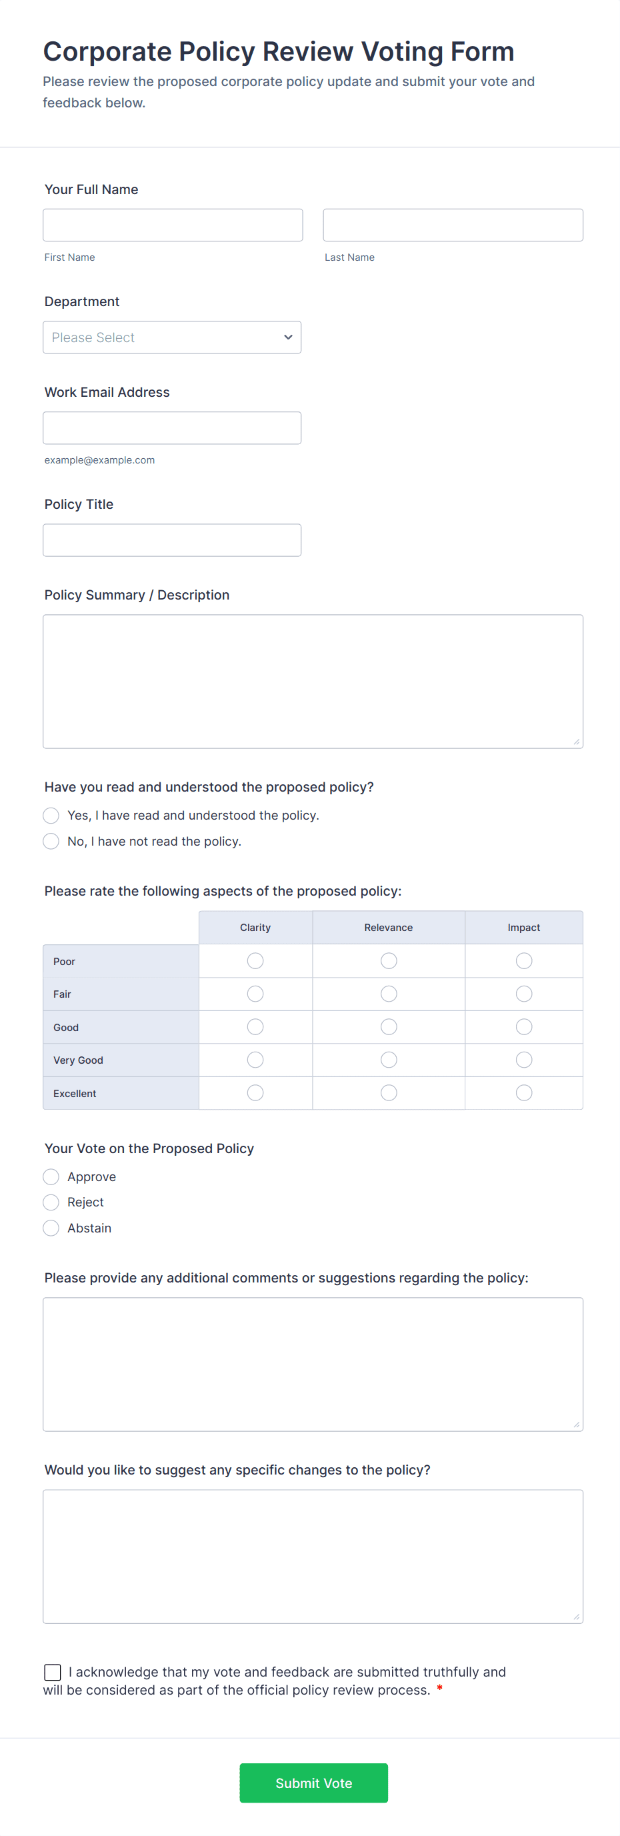Rate Impact as Excellent
Screen dimensions: 620x1836
[x=524, y=1092]
